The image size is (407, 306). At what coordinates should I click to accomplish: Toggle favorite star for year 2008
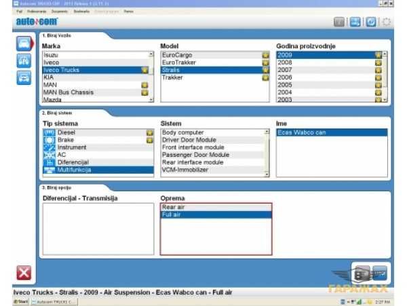point(379,63)
